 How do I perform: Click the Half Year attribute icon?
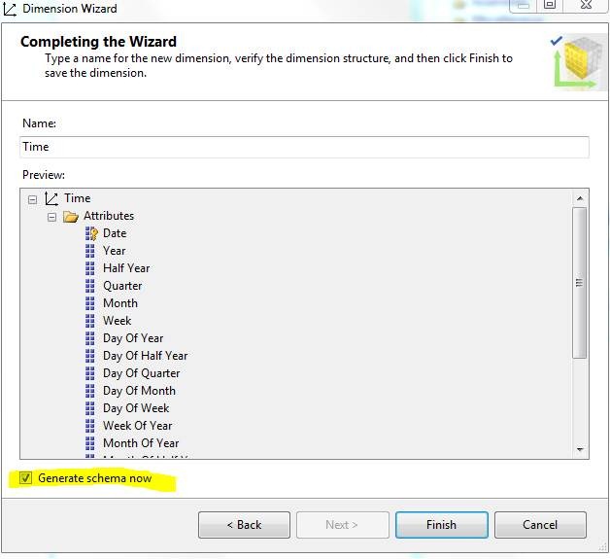coord(91,268)
